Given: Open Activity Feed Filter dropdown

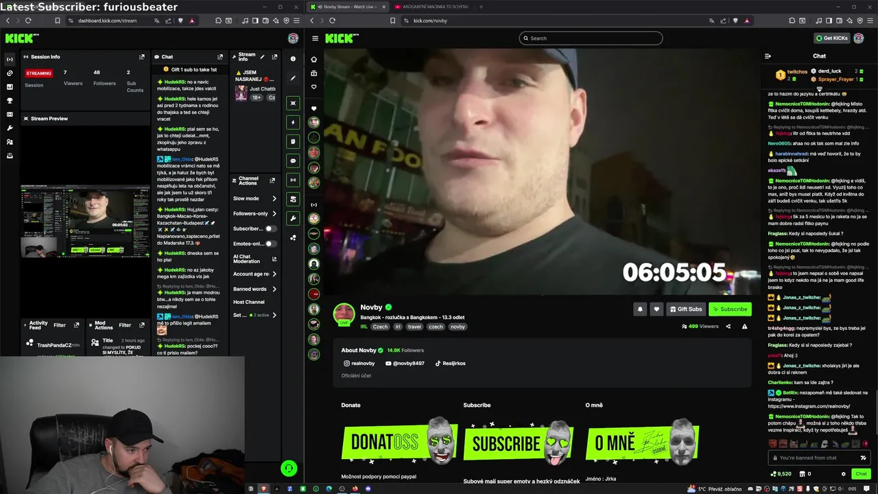Looking at the screenshot, I should [60, 325].
